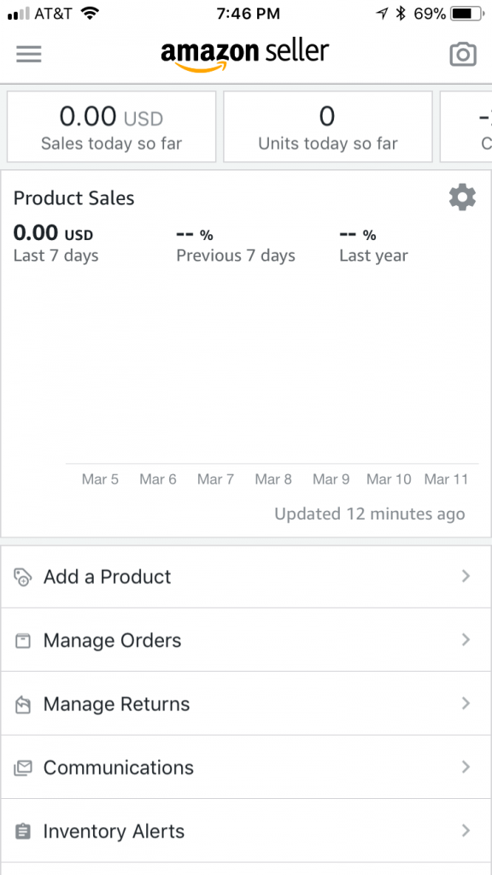Image resolution: width=492 pixels, height=875 pixels.
Task: Expand the Communications chevron
Action: (x=466, y=767)
